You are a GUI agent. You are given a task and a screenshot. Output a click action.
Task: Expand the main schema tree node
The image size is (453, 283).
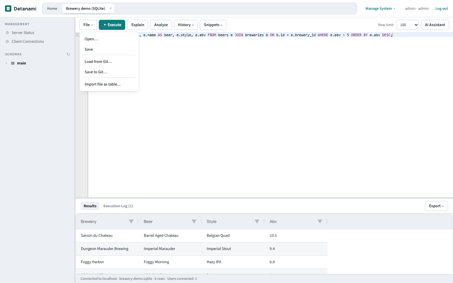coord(6,63)
